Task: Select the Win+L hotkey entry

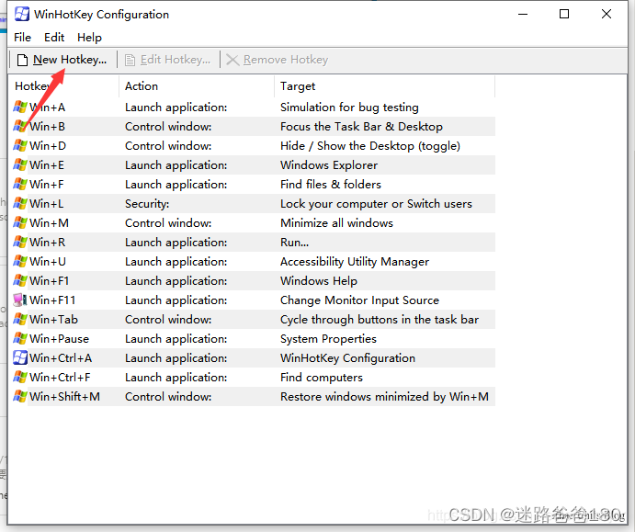Action: pyautogui.click(x=46, y=204)
